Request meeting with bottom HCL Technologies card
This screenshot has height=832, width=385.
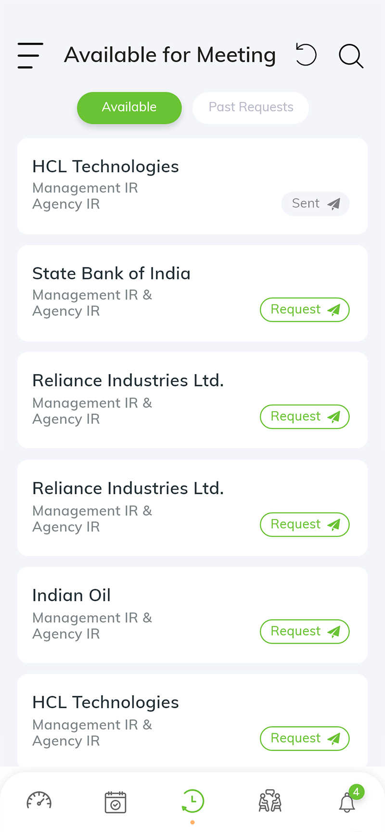coord(305,738)
